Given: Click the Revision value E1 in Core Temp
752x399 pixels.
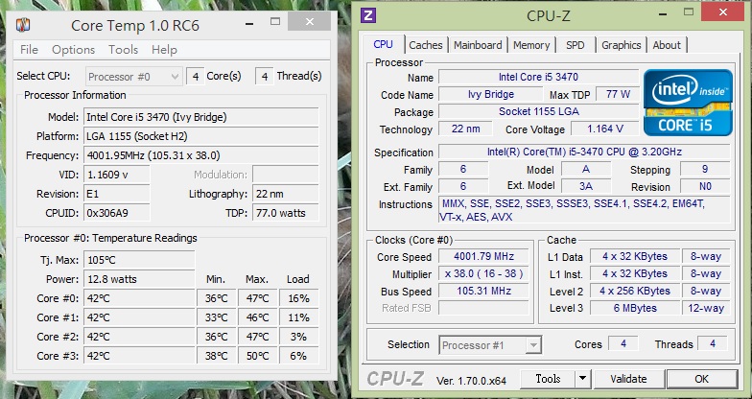Looking at the screenshot, I should [x=117, y=194].
